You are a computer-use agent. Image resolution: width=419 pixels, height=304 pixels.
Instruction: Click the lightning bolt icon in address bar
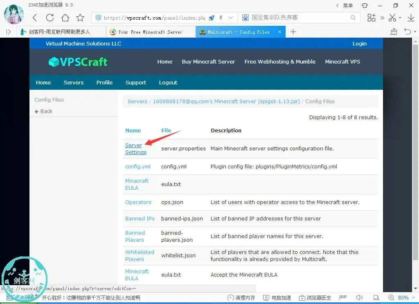coord(221,18)
